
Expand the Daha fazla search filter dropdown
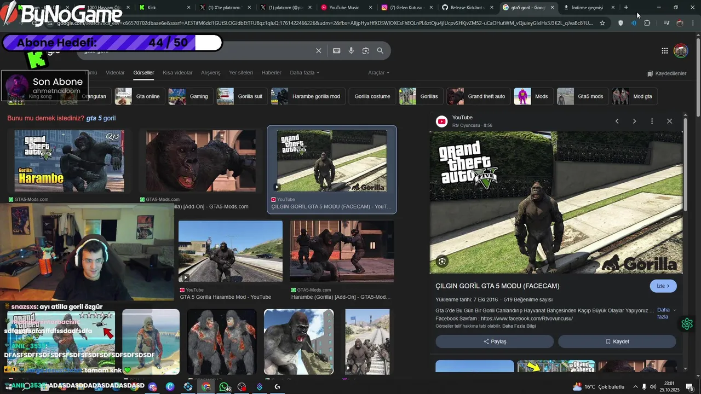tap(304, 73)
